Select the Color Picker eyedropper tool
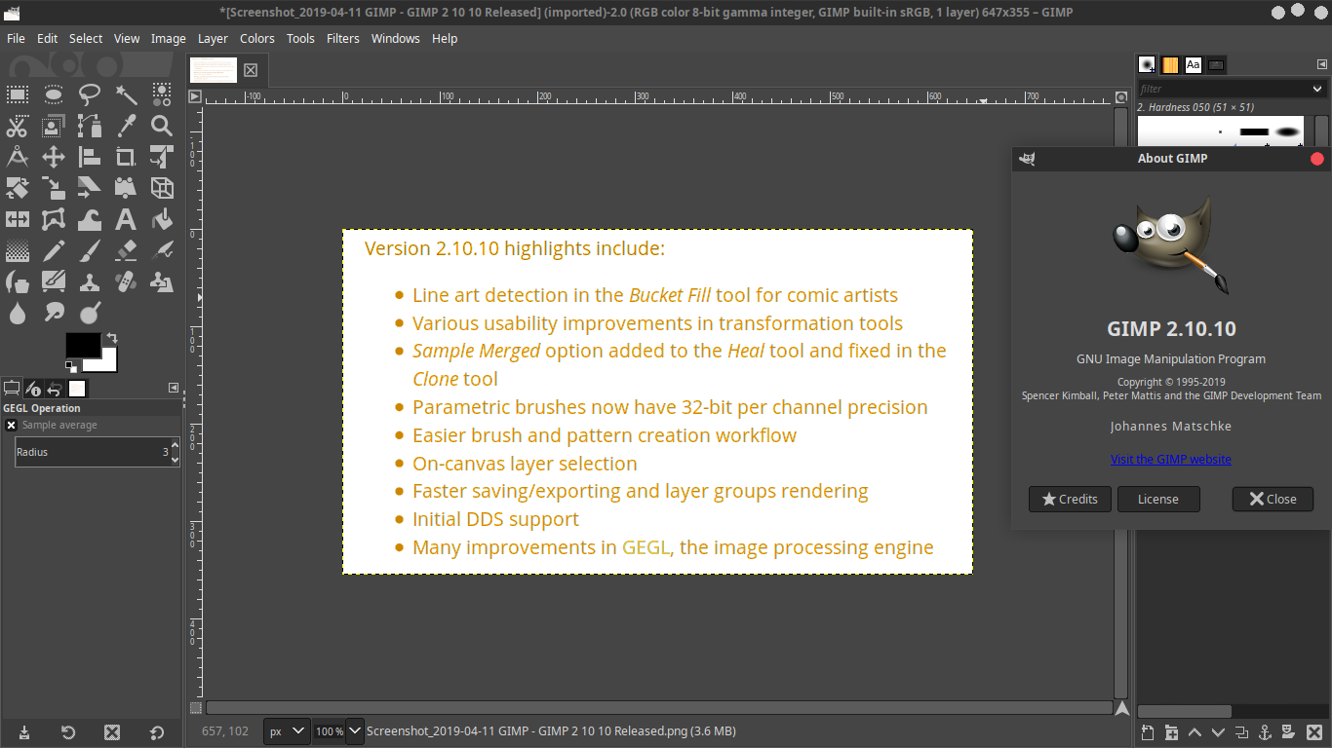The width and height of the screenshot is (1332, 748). [126, 126]
